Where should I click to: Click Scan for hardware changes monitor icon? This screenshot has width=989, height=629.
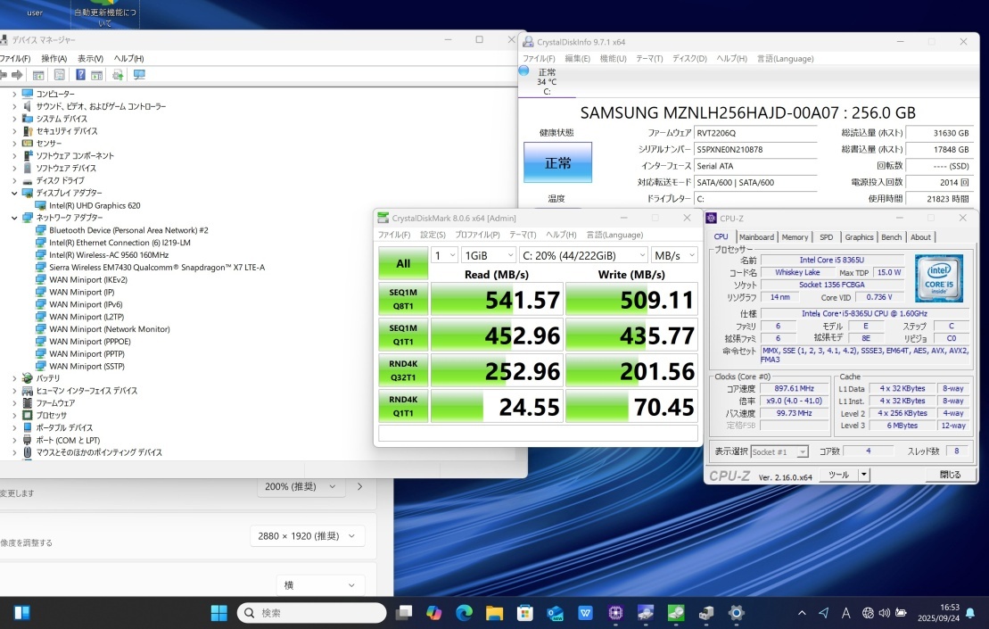139,75
